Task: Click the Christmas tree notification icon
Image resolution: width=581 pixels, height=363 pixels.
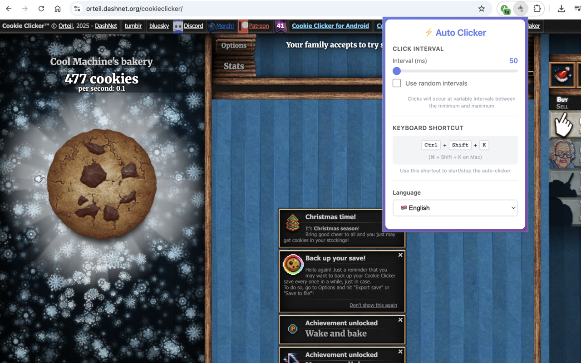Action: [293, 223]
